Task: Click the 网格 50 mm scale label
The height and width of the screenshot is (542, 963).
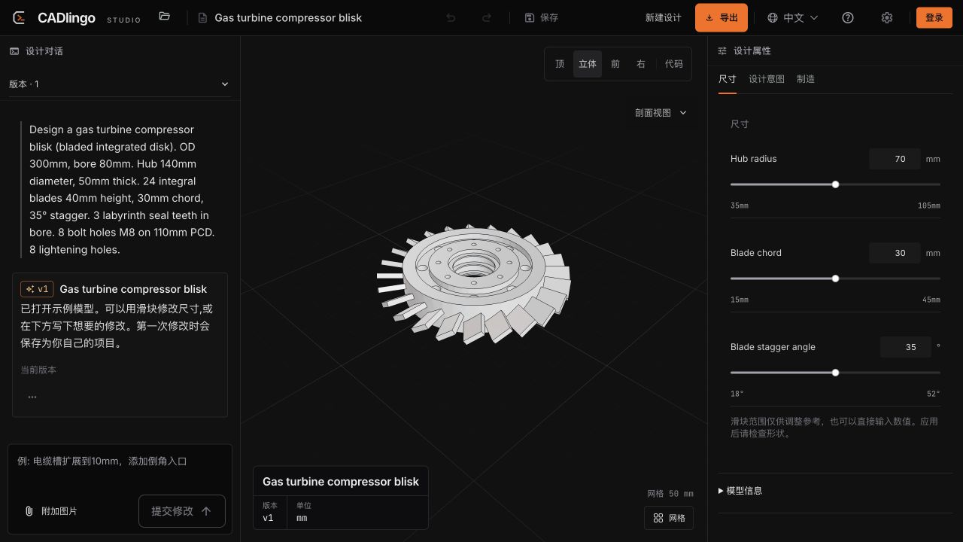Action: [x=670, y=494]
